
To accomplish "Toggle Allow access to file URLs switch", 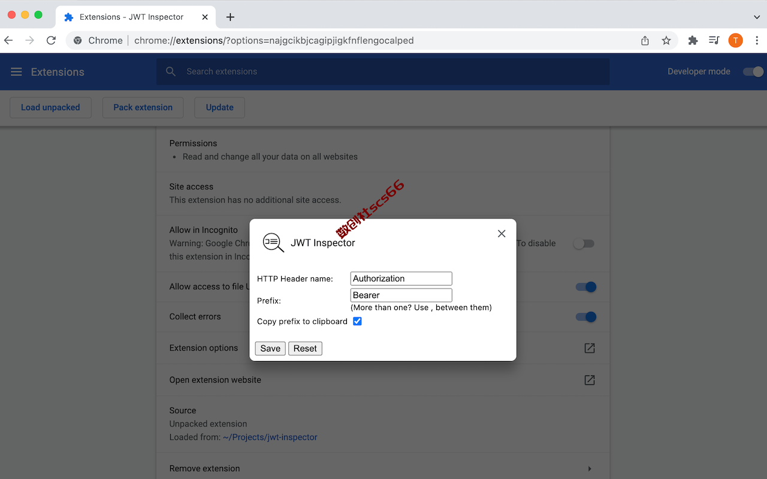I will (x=585, y=287).
